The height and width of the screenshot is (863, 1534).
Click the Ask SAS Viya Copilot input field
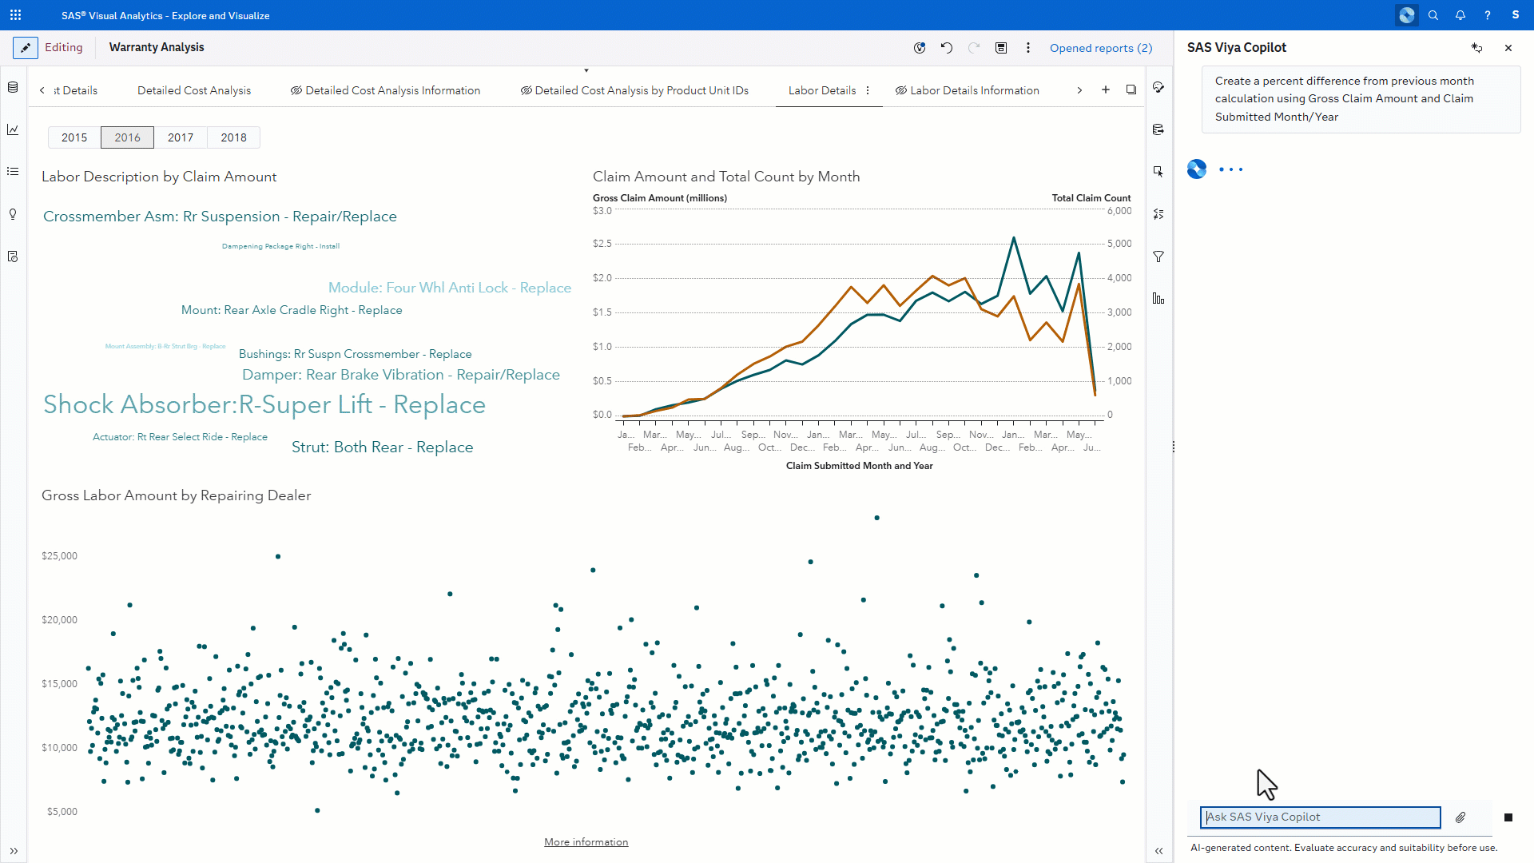(1320, 817)
